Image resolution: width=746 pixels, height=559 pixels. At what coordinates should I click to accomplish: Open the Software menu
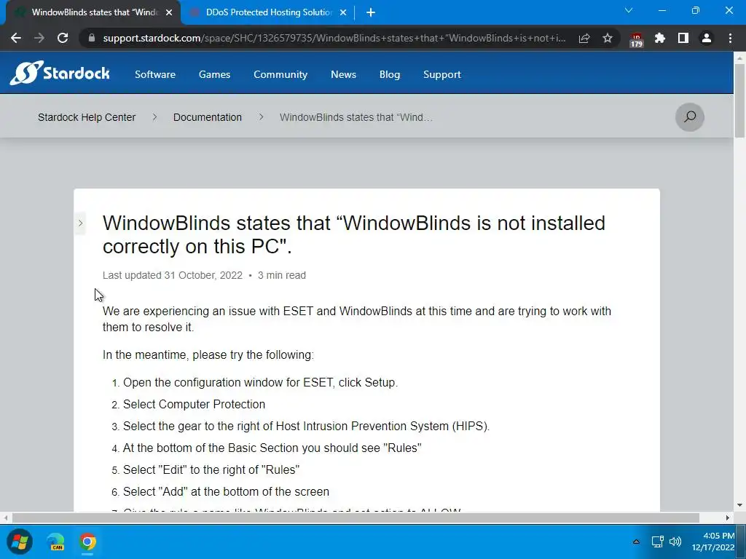155,75
